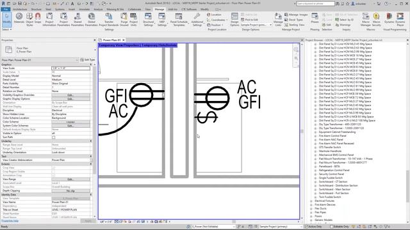The height and width of the screenshot is (230, 410).
Task: Click the View Scale value field
Action: click(x=71, y=68)
